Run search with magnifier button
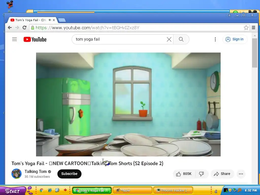260x195 pixels. pyautogui.click(x=181, y=39)
